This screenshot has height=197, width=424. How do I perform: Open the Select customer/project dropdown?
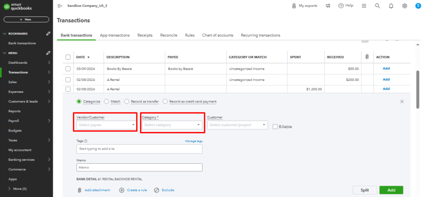pos(237,125)
